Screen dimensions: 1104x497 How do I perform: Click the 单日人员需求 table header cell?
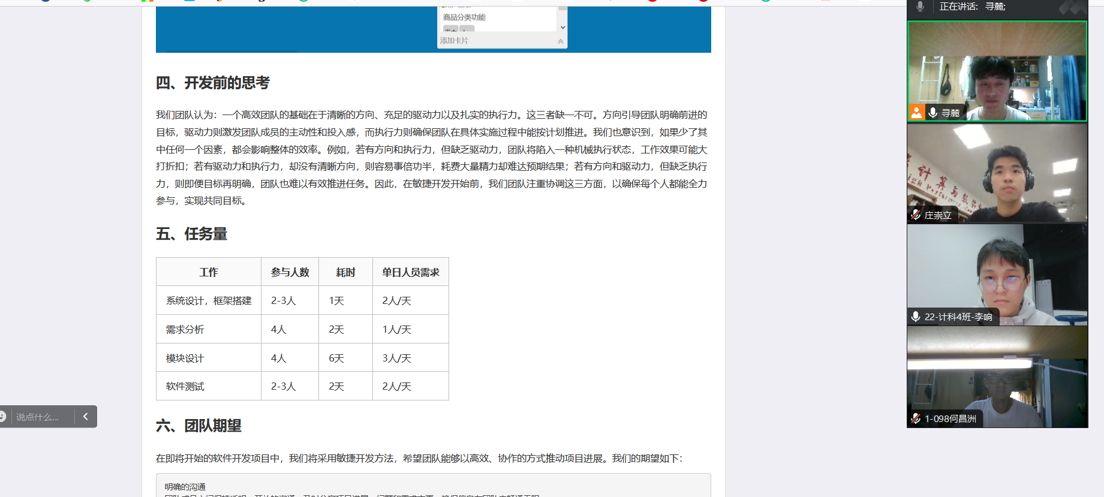(410, 272)
